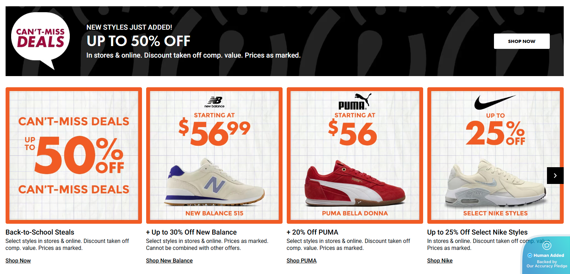Screen dimensions: 570x274
Task: Click the home icon on the blue badge
Action: 547,245
